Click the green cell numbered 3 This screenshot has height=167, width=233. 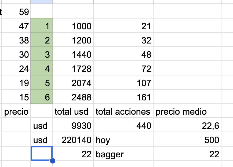[x=42, y=55]
